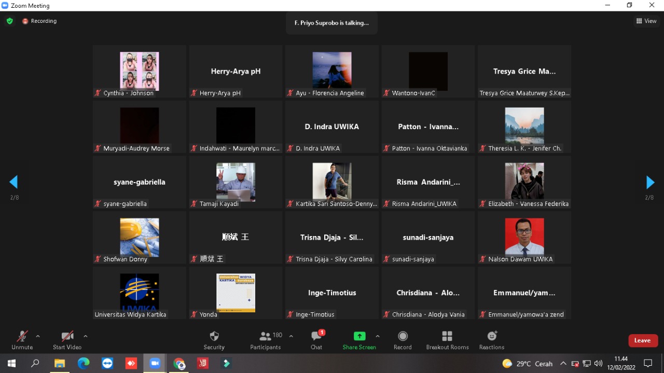This screenshot has height=373, width=664.
Task: Open Microsoft Edge from the taskbar
Action: [x=84, y=363]
